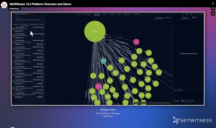Open the Milestone dropdown

(187, 101)
